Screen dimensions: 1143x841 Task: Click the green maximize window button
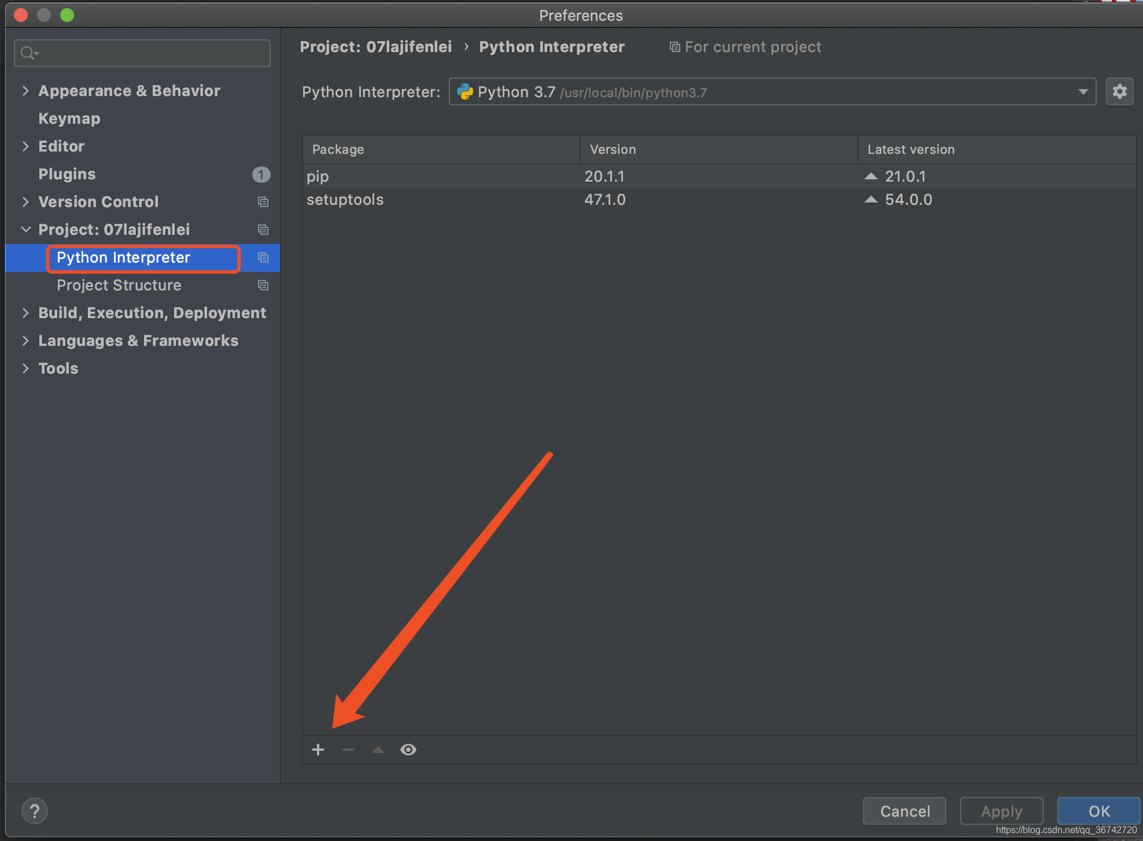[67, 15]
